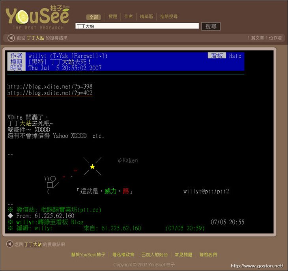Open the 常見問題 FAQ link
Screen dimensions: 288x271
[x=183, y=255]
